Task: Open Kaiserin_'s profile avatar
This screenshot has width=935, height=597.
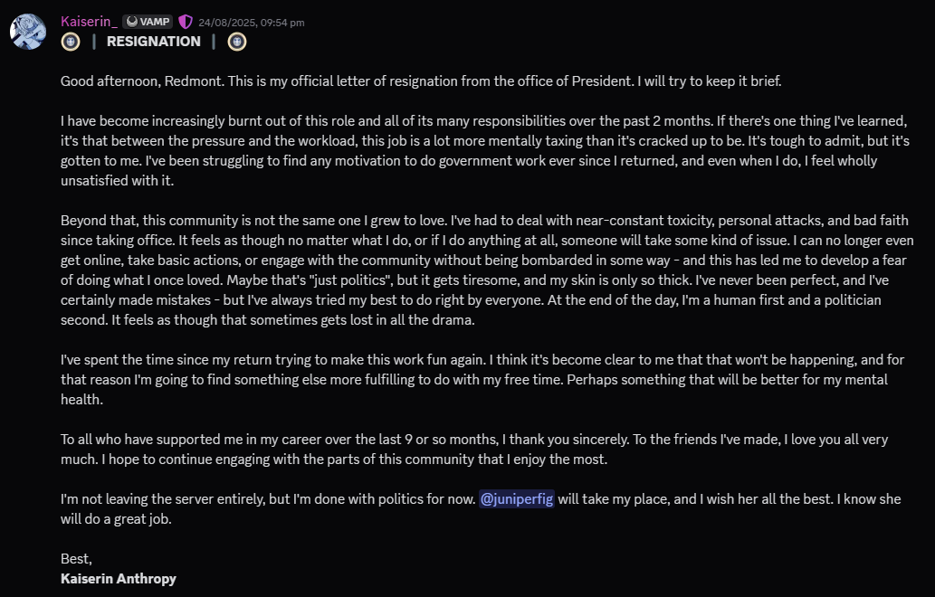Action: click(28, 32)
